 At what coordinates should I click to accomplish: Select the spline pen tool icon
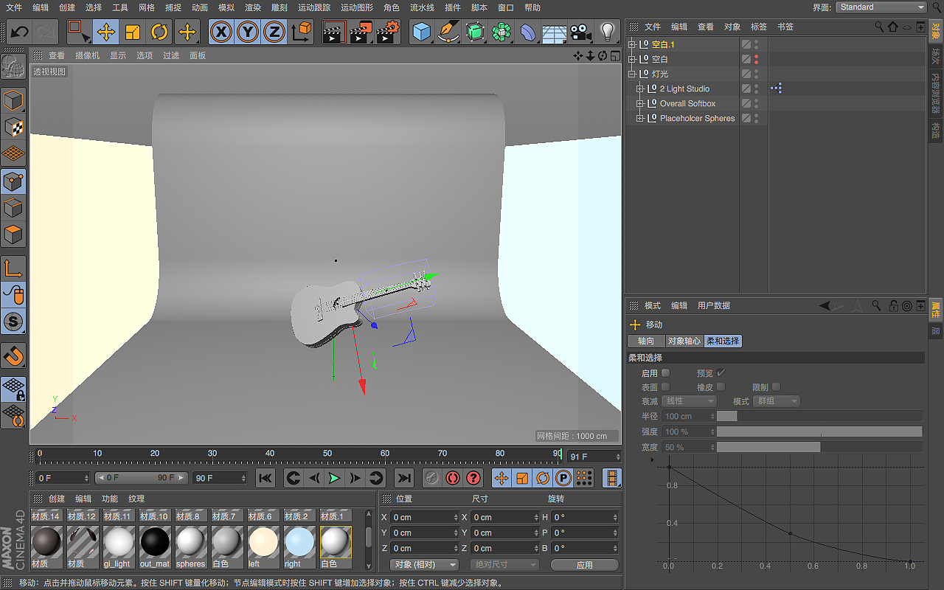click(x=448, y=32)
